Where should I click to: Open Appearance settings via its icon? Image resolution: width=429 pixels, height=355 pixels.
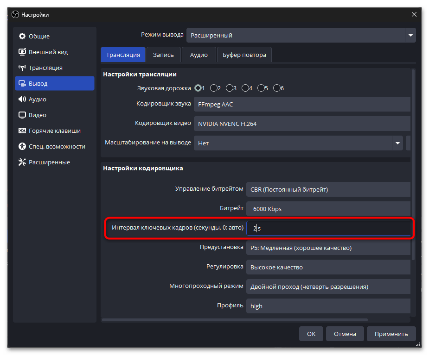point(22,52)
